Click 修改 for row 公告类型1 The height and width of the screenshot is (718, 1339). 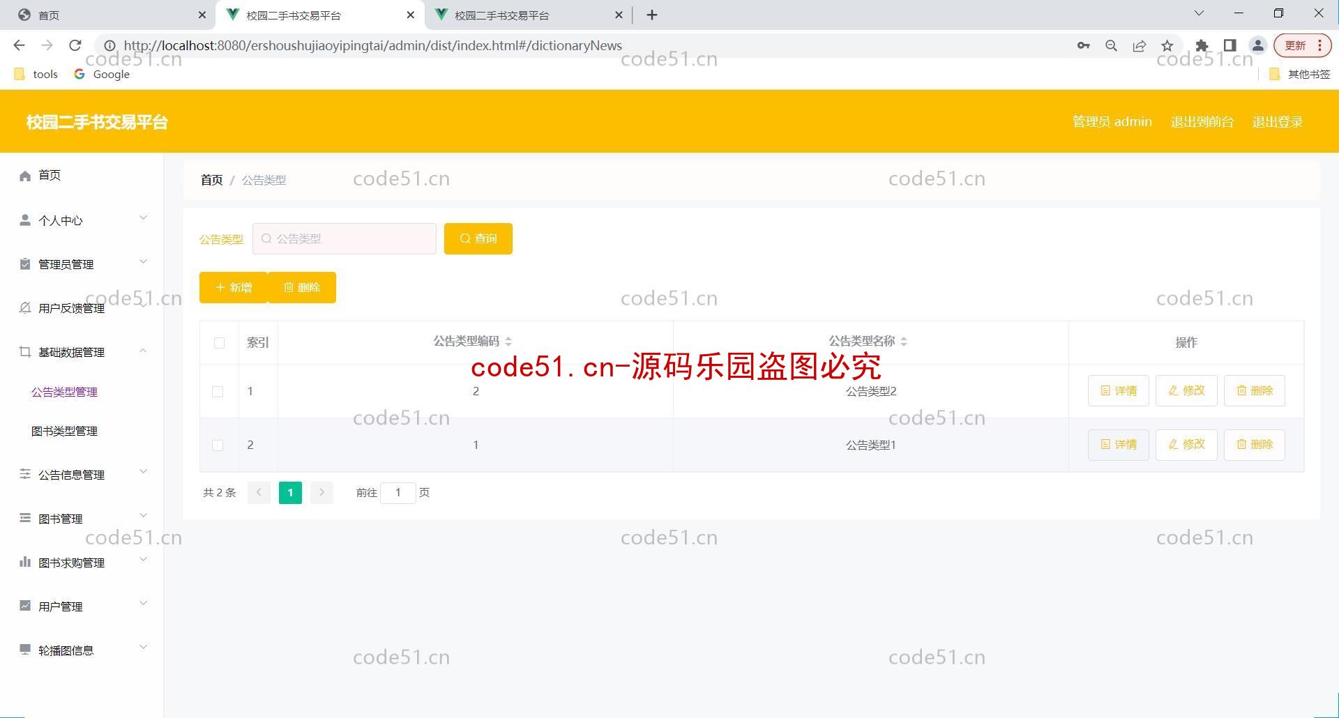tap(1186, 445)
